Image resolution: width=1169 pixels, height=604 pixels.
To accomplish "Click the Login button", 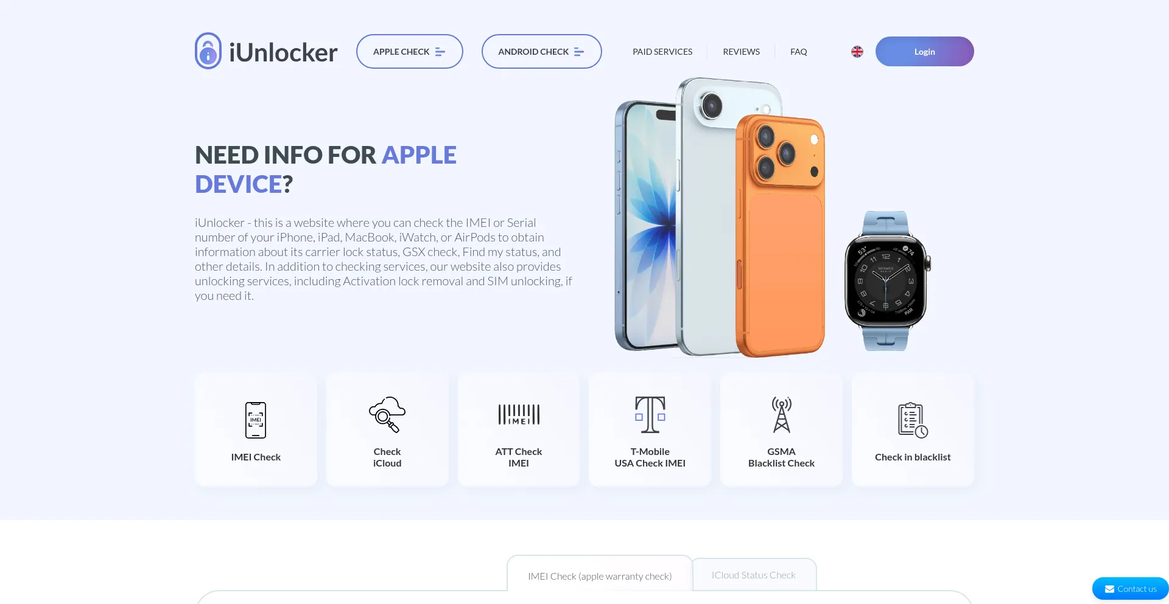I will tap(925, 52).
